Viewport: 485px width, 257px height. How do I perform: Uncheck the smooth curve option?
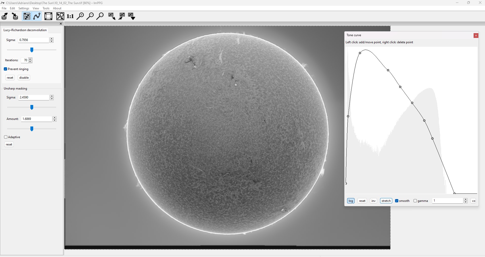[397, 201]
